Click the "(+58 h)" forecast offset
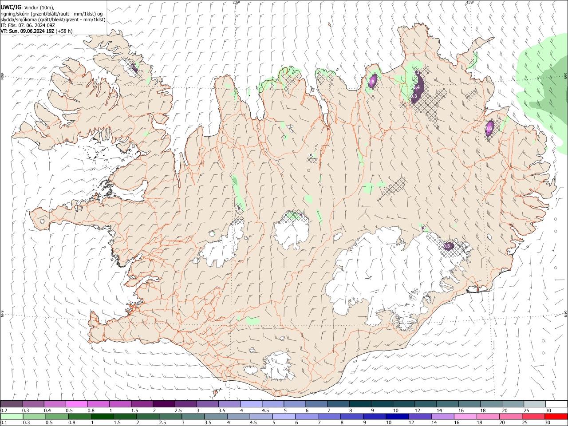568x426 pixels. (64, 31)
